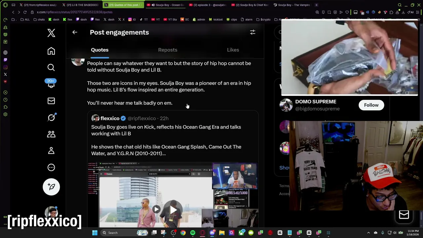Screen dimensions: 423x238
Task: Click the browser address bar URL
Action: [x=75, y=12]
